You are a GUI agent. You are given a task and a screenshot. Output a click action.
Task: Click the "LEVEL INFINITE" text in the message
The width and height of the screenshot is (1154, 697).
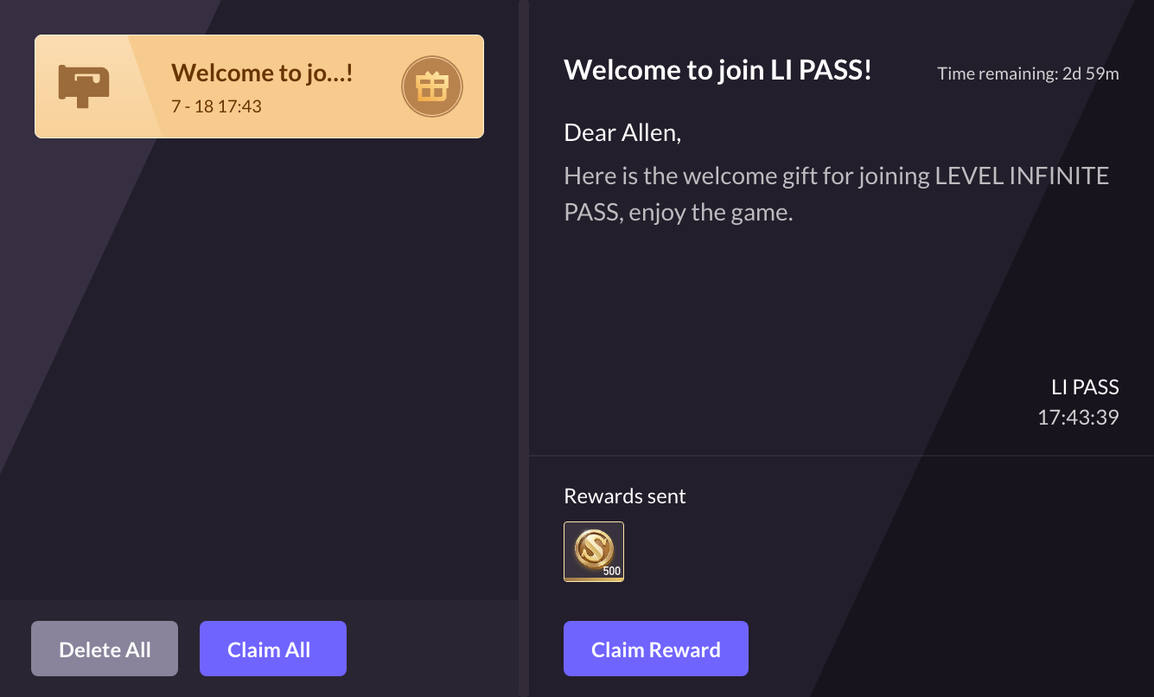click(1022, 176)
